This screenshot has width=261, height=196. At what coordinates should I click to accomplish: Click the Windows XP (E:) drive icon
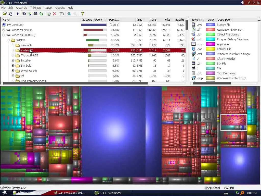(x=8, y=30)
